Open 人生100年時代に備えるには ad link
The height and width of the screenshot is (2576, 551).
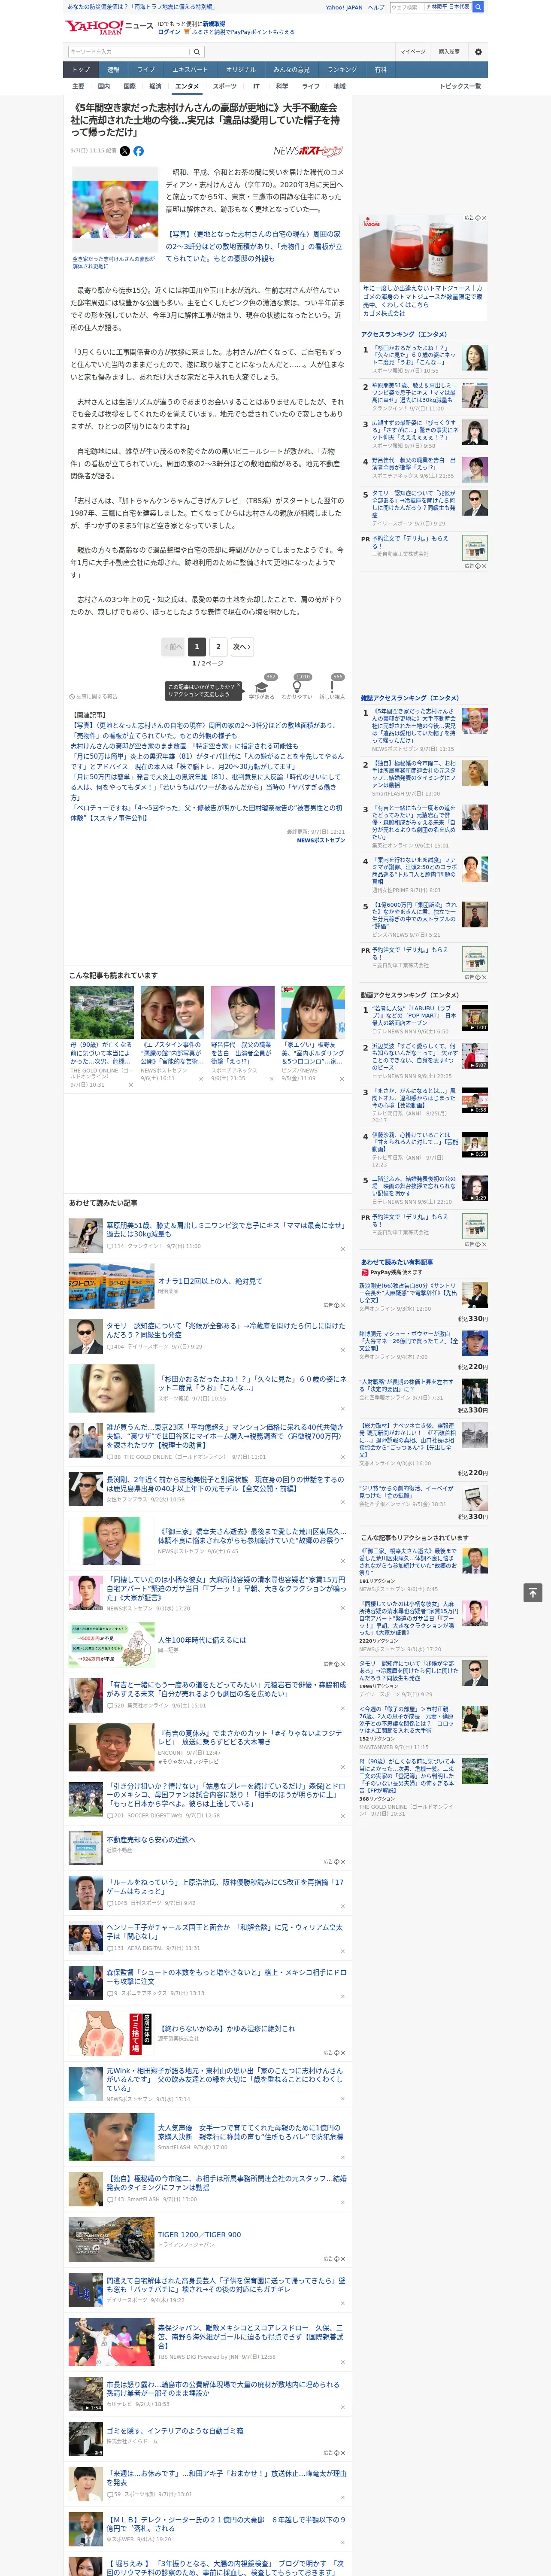point(202,1639)
